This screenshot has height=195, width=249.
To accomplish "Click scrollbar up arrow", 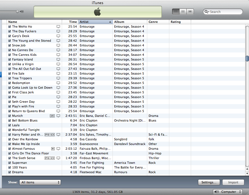I will tap(247, 169).
